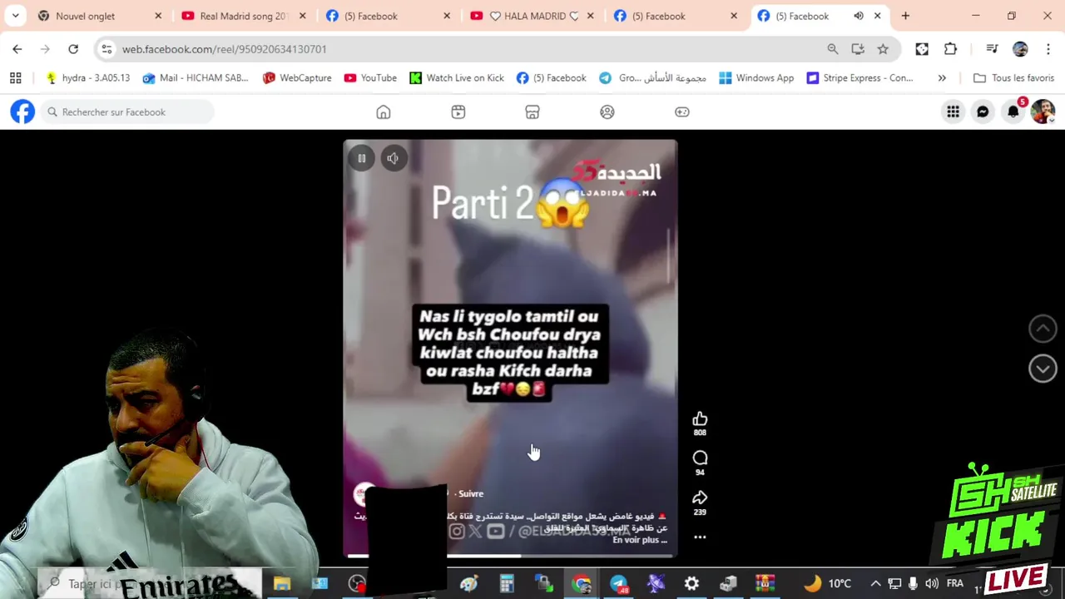1065x599 pixels.
Task: Open Watch Live on Kick bookmark
Action: click(x=457, y=77)
